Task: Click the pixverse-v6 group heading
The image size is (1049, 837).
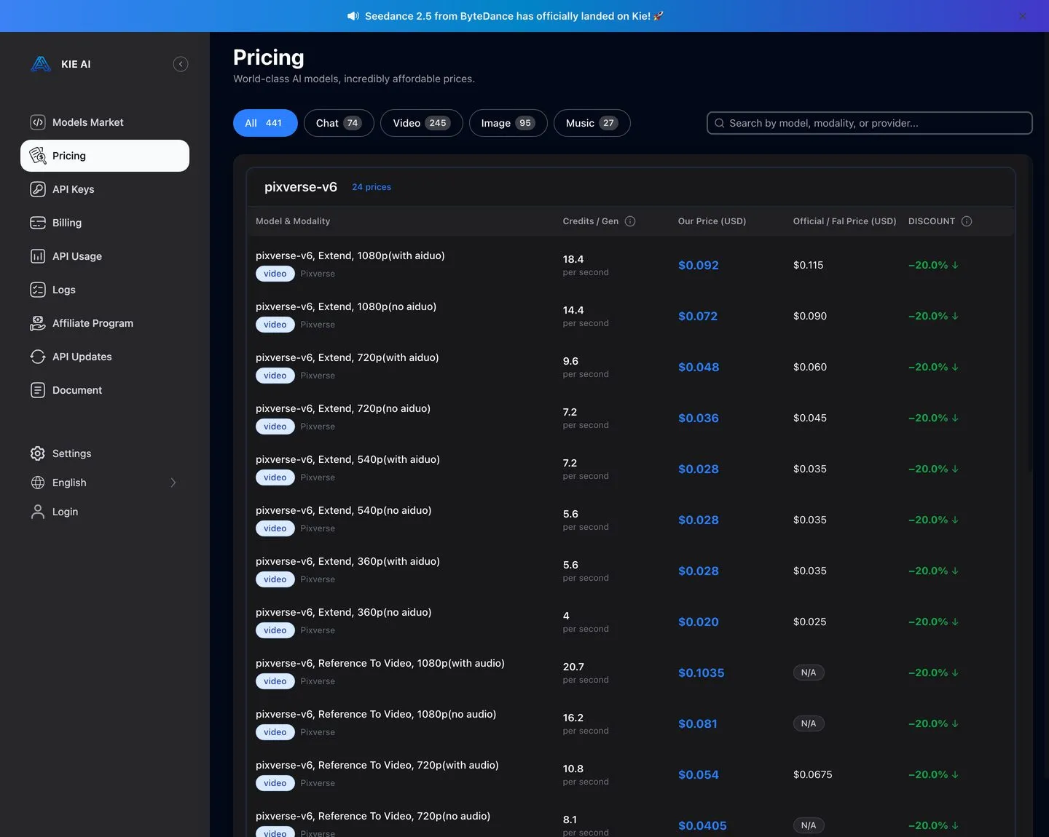Action: 301,187
